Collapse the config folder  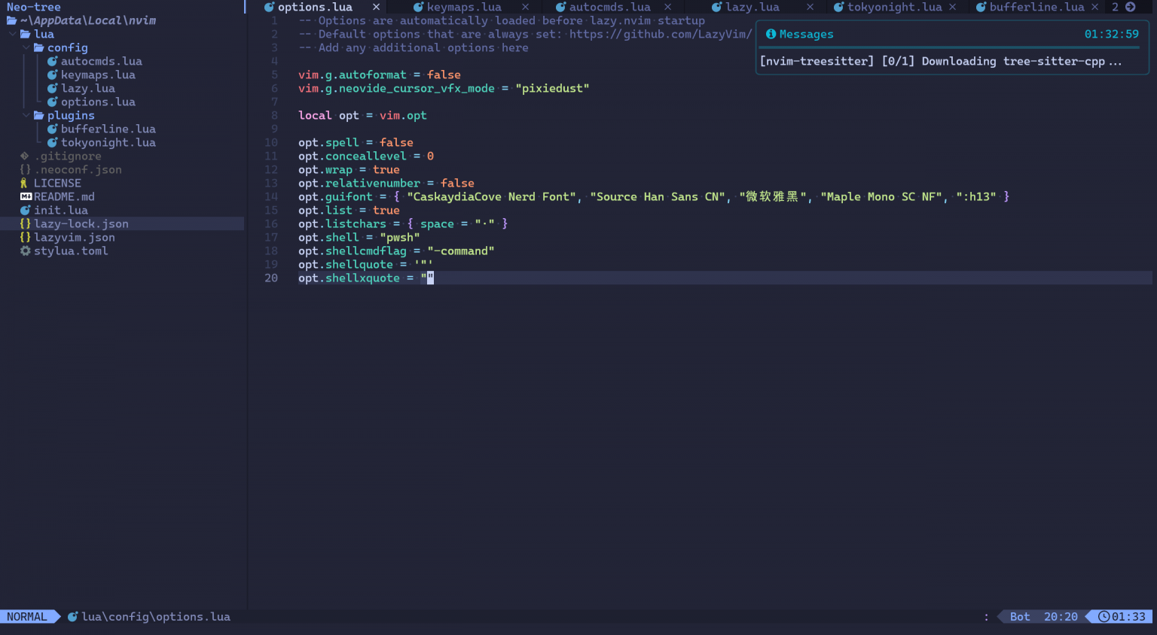[26, 47]
